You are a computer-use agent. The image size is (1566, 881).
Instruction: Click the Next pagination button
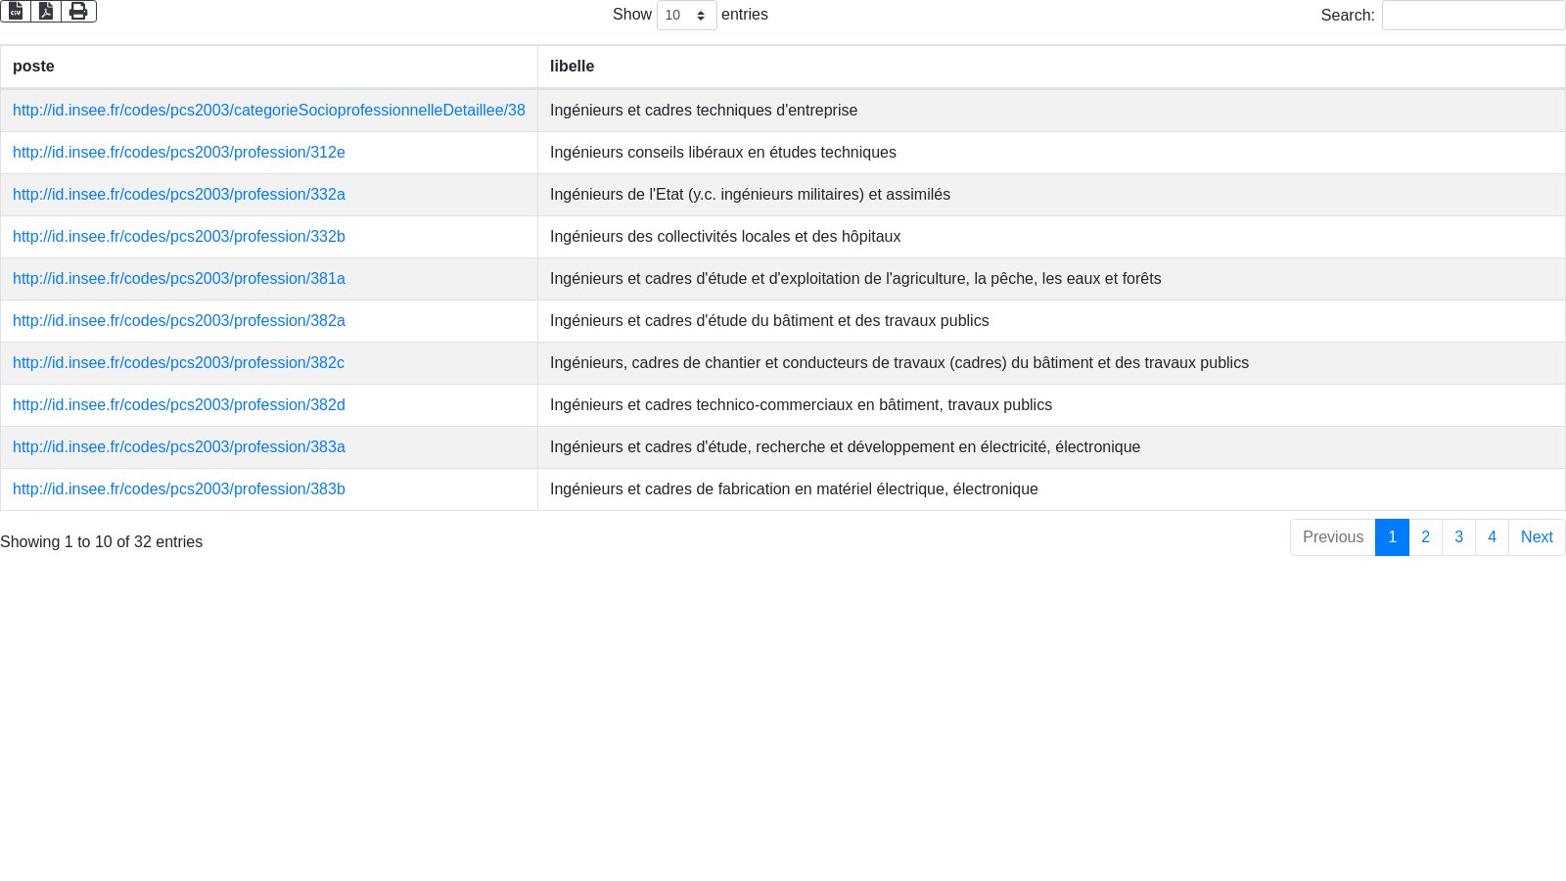[x=1536, y=537]
